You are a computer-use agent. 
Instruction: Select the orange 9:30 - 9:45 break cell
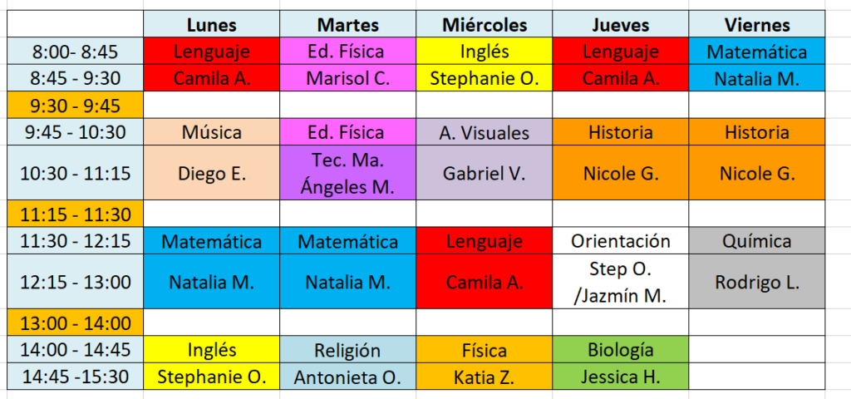[x=75, y=105]
